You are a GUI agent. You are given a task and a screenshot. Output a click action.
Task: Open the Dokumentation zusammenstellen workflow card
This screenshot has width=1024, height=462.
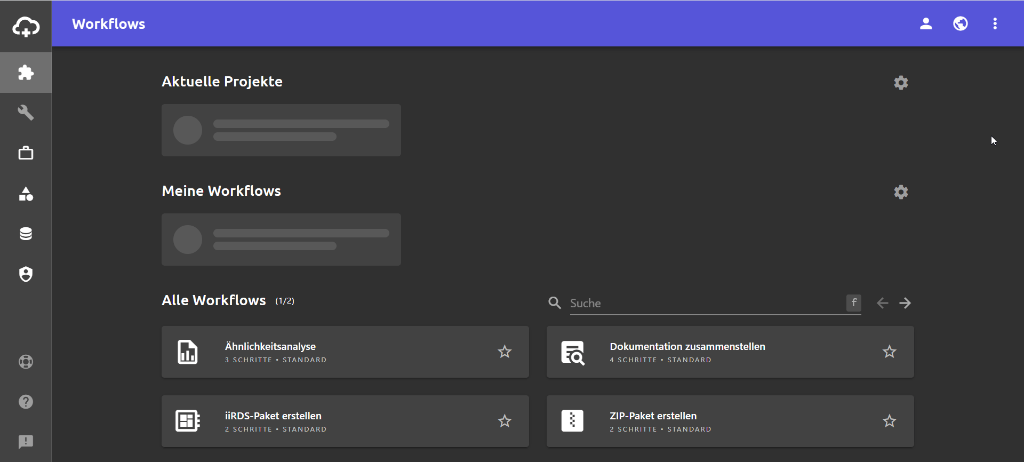click(730, 352)
